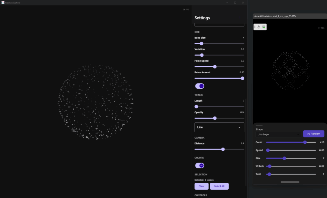Click the drag handle above the Shape panel
This screenshot has width=327, height=198.
259,125
